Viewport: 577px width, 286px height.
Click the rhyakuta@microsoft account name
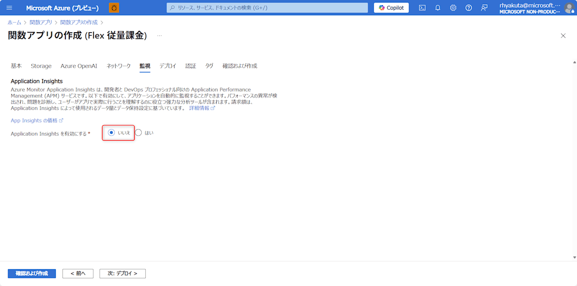point(530,5)
